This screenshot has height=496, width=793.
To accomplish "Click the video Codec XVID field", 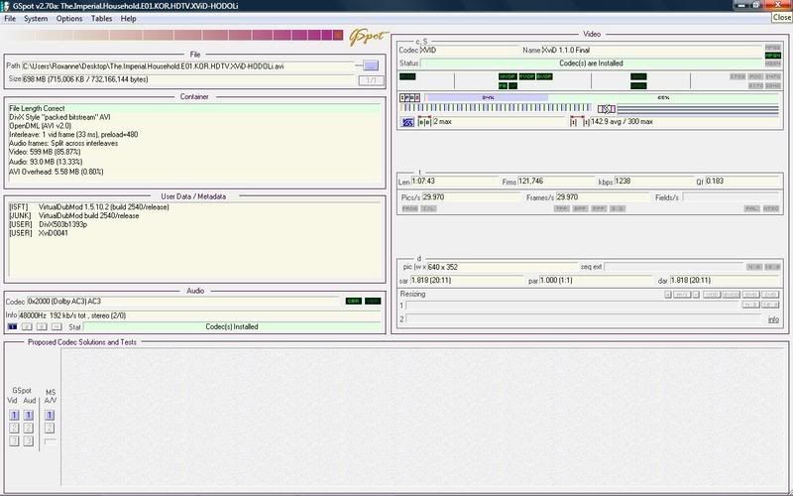I will pos(470,51).
